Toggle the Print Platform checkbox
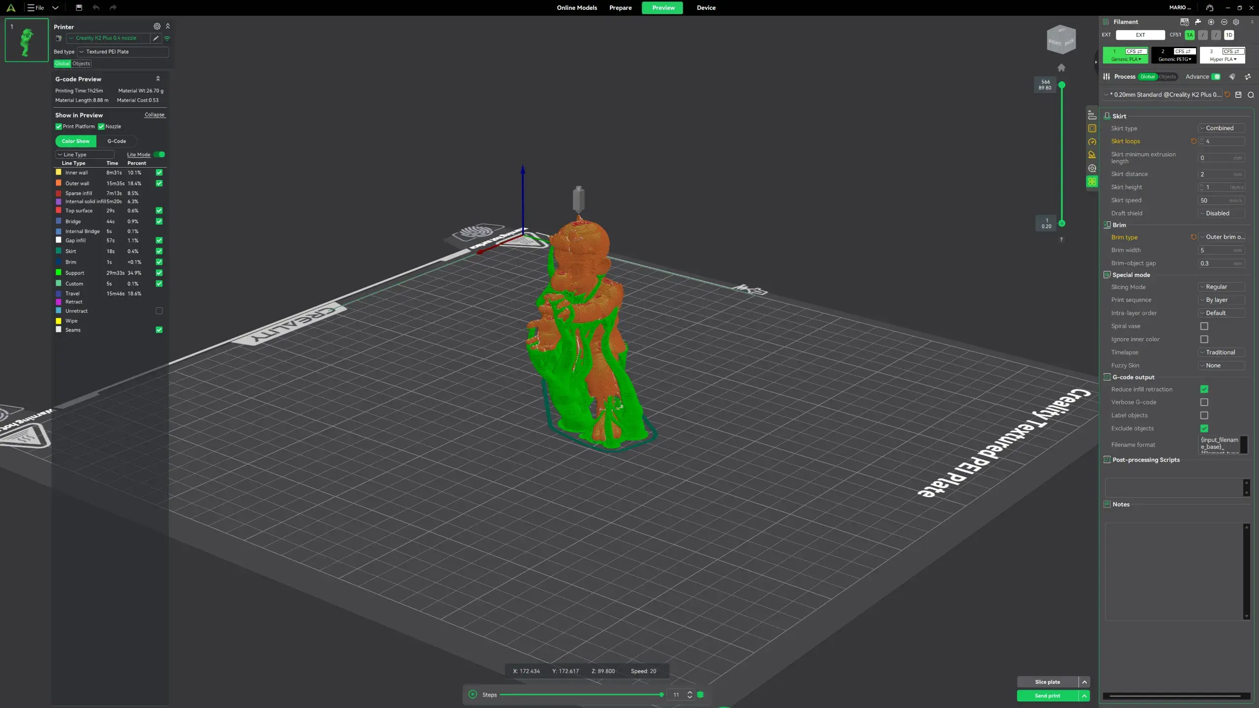The height and width of the screenshot is (708, 1259). (x=59, y=126)
